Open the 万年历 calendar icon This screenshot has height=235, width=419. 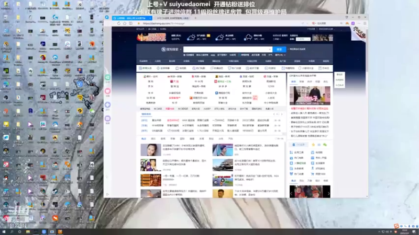pos(320,68)
